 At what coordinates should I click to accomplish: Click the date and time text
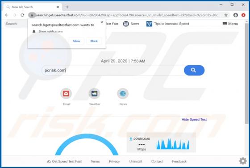[123, 61]
